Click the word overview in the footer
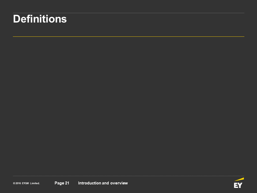 (x=119, y=183)
